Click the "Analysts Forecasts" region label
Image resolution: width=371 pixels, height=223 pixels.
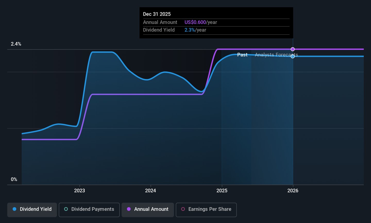point(276,55)
